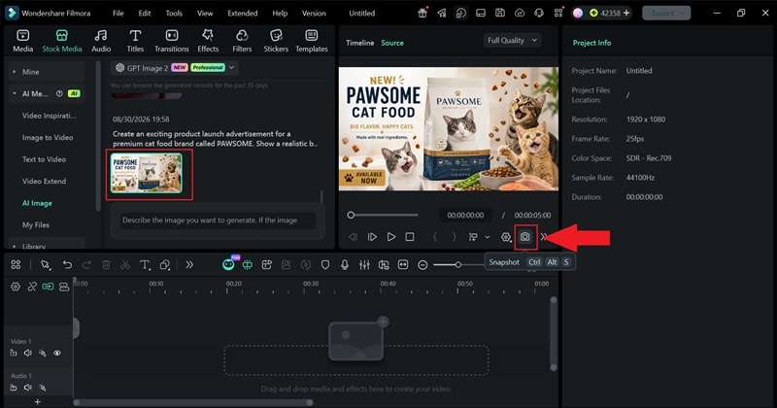The width and height of the screenshot is (777, 408).
Task: Open My Files in the sidebar
Action: 36,224
